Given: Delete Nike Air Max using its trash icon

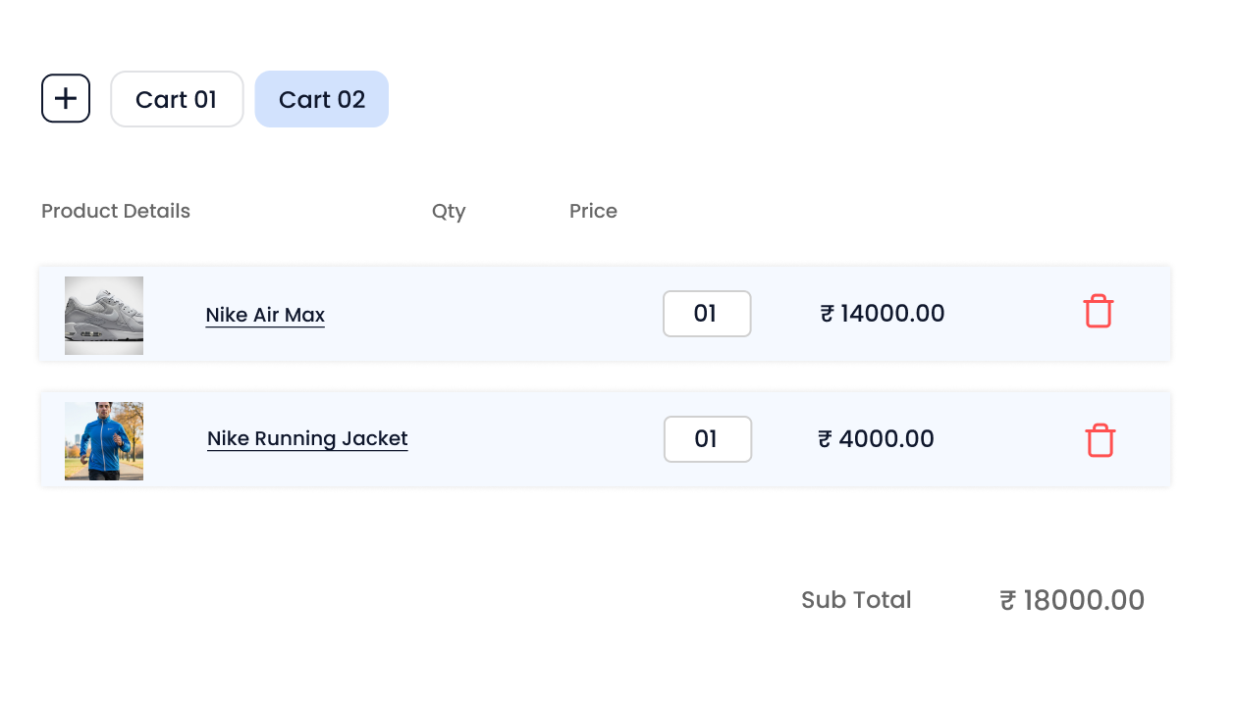Looking at the screenshot, I should 1098,312.
